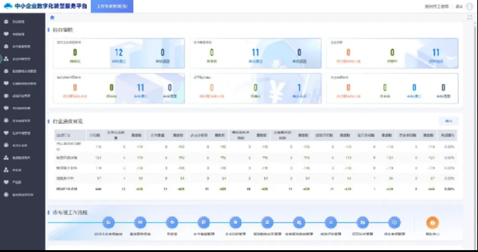Screen dimensions: 478x252
Task: Click the 市专班工作流程 section heading
Action: point(70,212)
